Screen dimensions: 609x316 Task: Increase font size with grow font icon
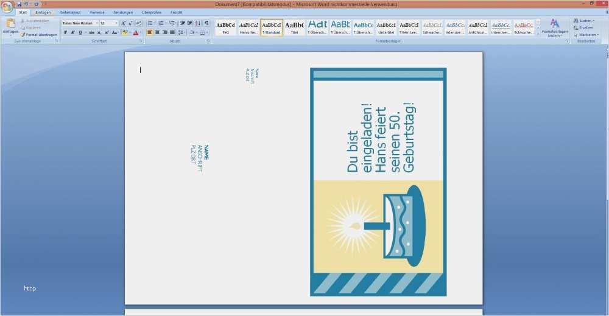point(124,23)
